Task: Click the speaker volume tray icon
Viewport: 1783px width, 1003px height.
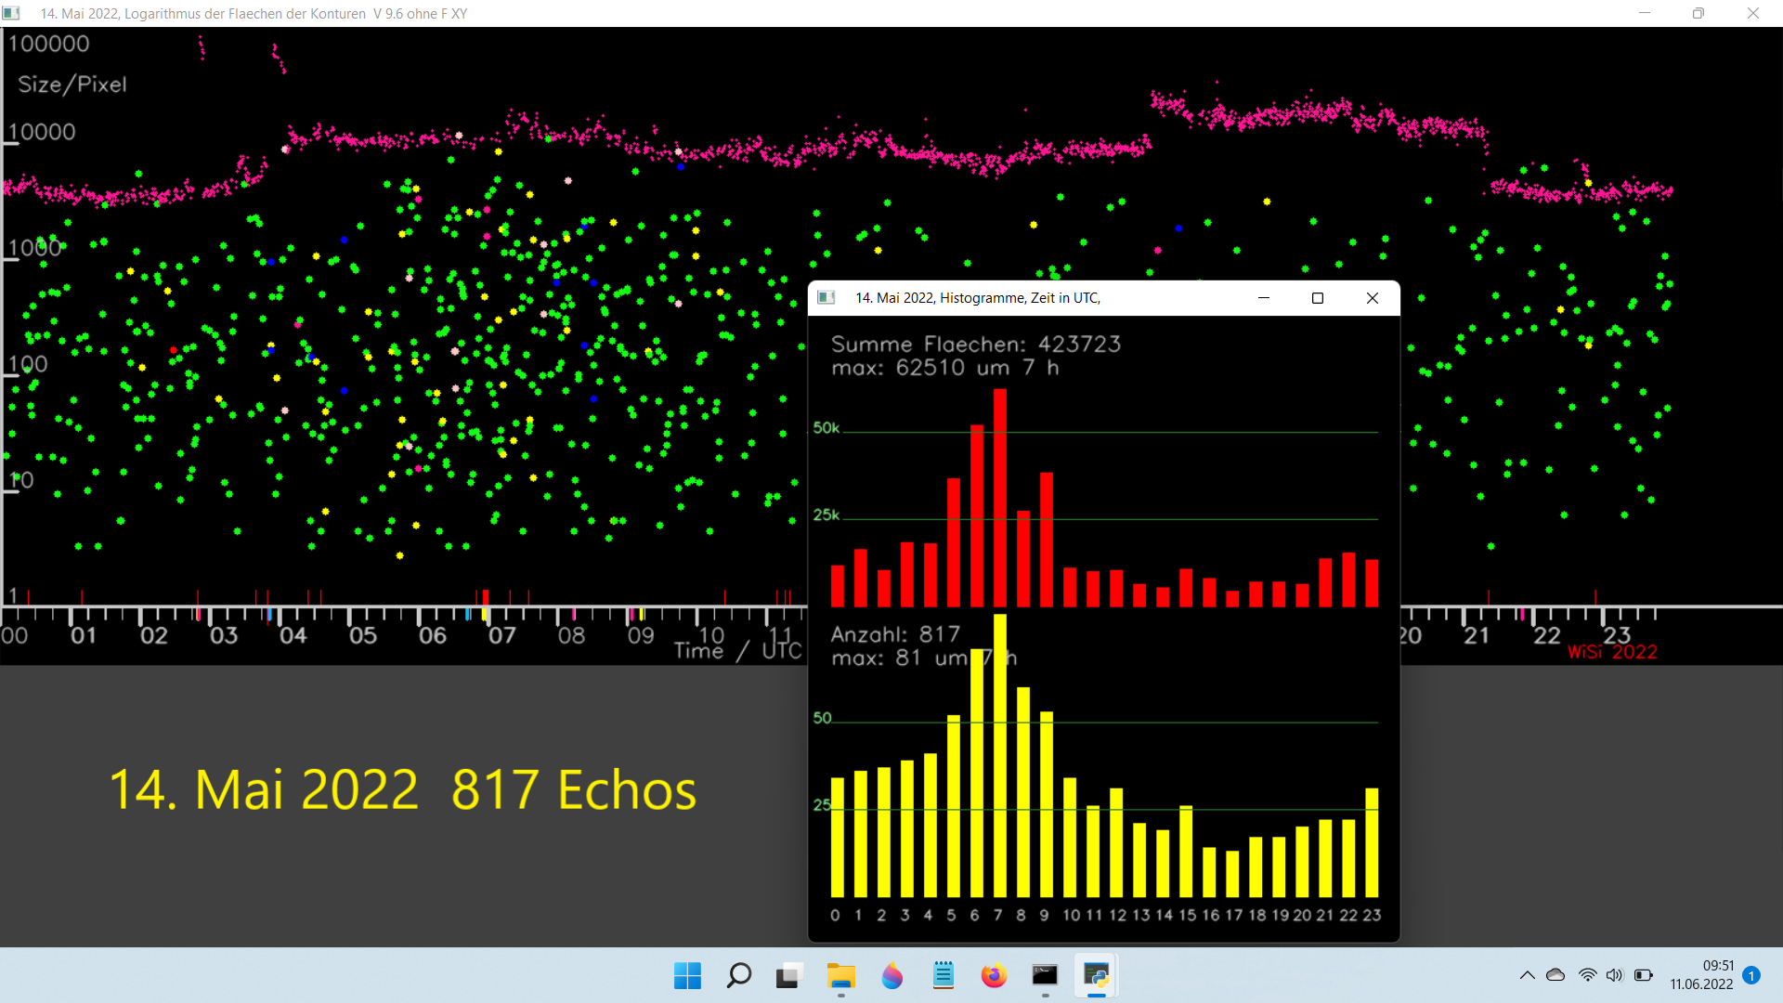Action: [x=1615, y=975]
